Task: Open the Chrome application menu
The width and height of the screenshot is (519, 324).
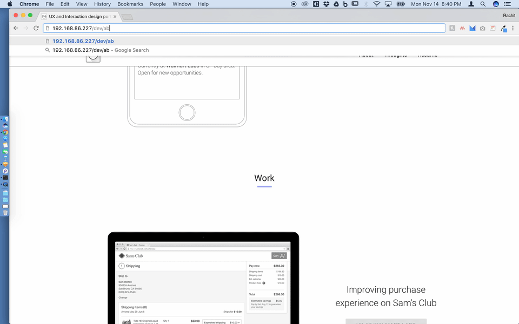Action: point(29,4)
